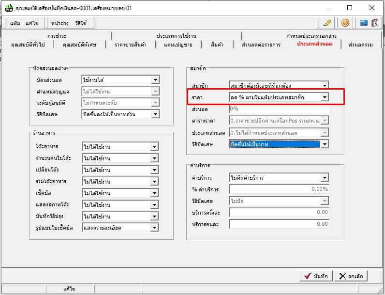Open the แฟ้ม menu
385x295 pixels.
[x=15, y=23]
